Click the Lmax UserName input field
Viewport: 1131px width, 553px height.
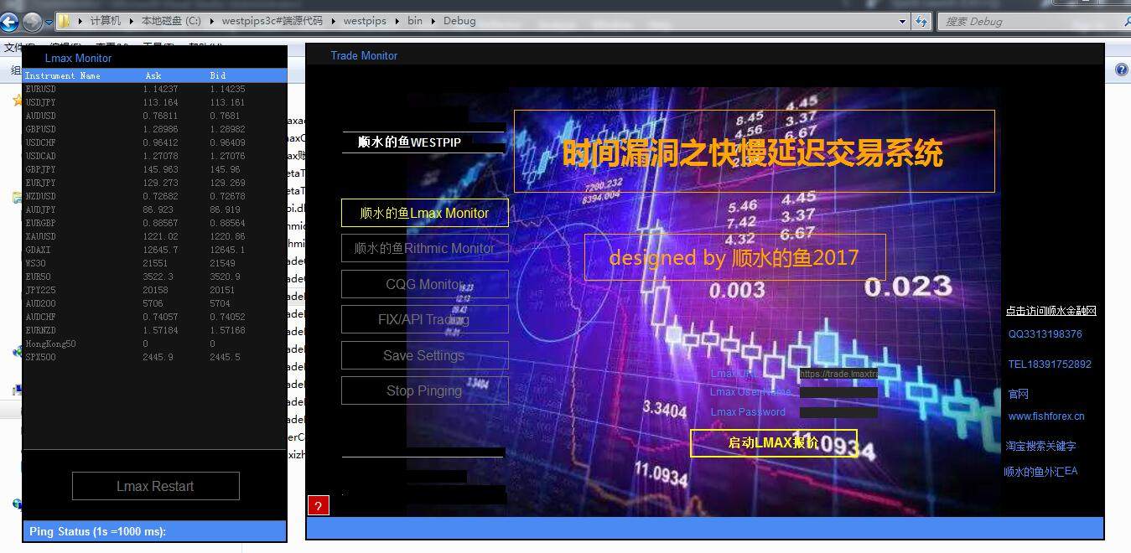point(838,392)
